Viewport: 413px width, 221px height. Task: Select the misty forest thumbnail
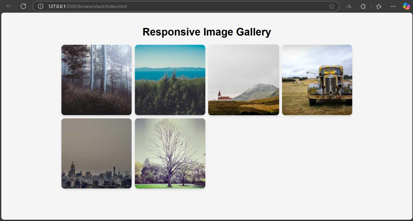tap(96, 80)
